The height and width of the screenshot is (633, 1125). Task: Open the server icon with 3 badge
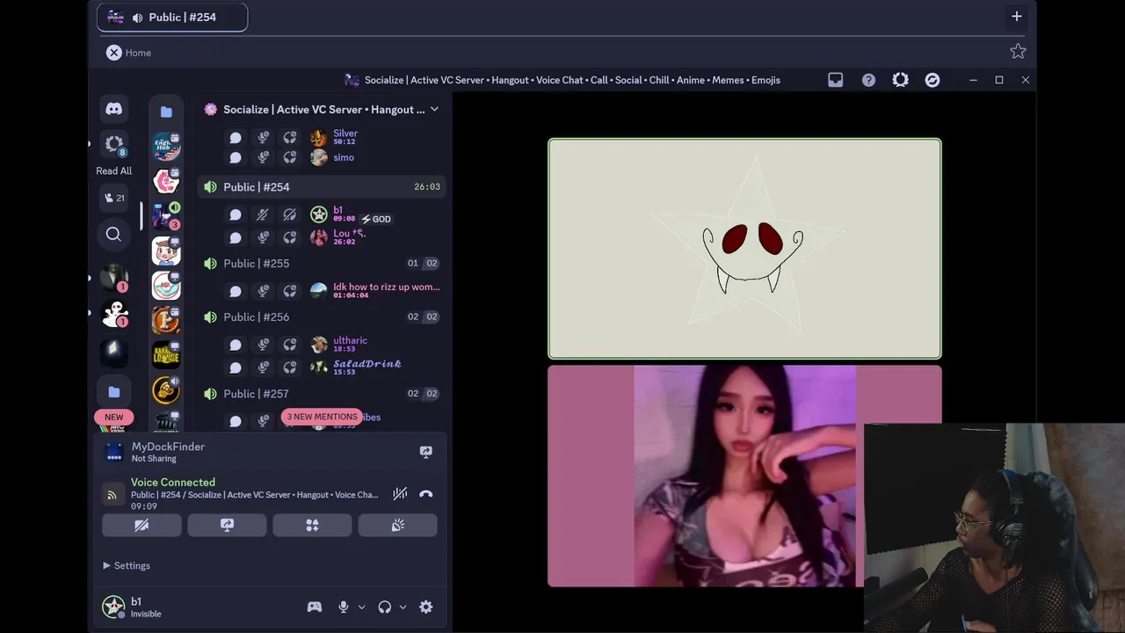[165, 215]
